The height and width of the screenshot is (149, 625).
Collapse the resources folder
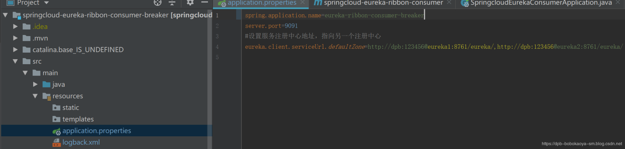click(35, 96)
